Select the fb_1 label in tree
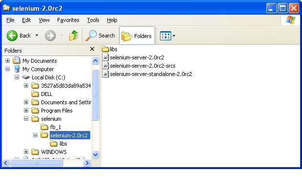Viewport: 302px width, 187px height. click(56, 127)
